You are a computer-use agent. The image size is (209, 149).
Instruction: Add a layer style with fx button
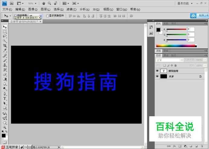tap(174, 146)
